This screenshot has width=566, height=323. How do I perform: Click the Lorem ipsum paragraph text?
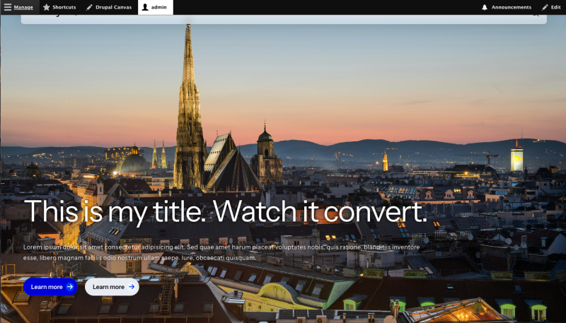click(x=221, y=252)
